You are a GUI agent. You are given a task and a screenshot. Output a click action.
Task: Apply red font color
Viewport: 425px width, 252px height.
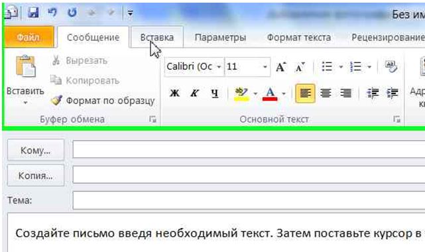coord(270,94)
